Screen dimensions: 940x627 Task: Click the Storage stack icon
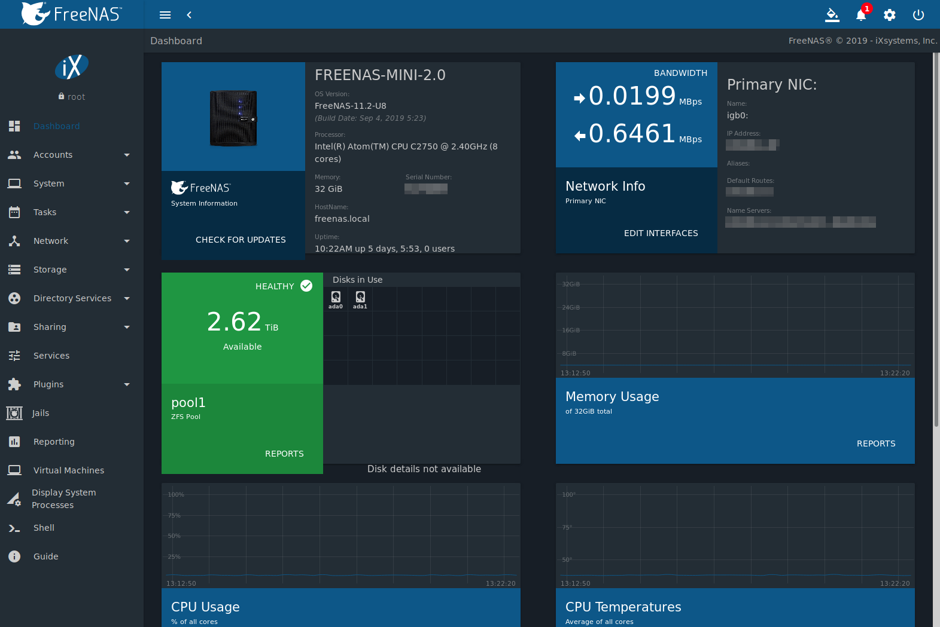pyautogui.click(x=14, y=270)
